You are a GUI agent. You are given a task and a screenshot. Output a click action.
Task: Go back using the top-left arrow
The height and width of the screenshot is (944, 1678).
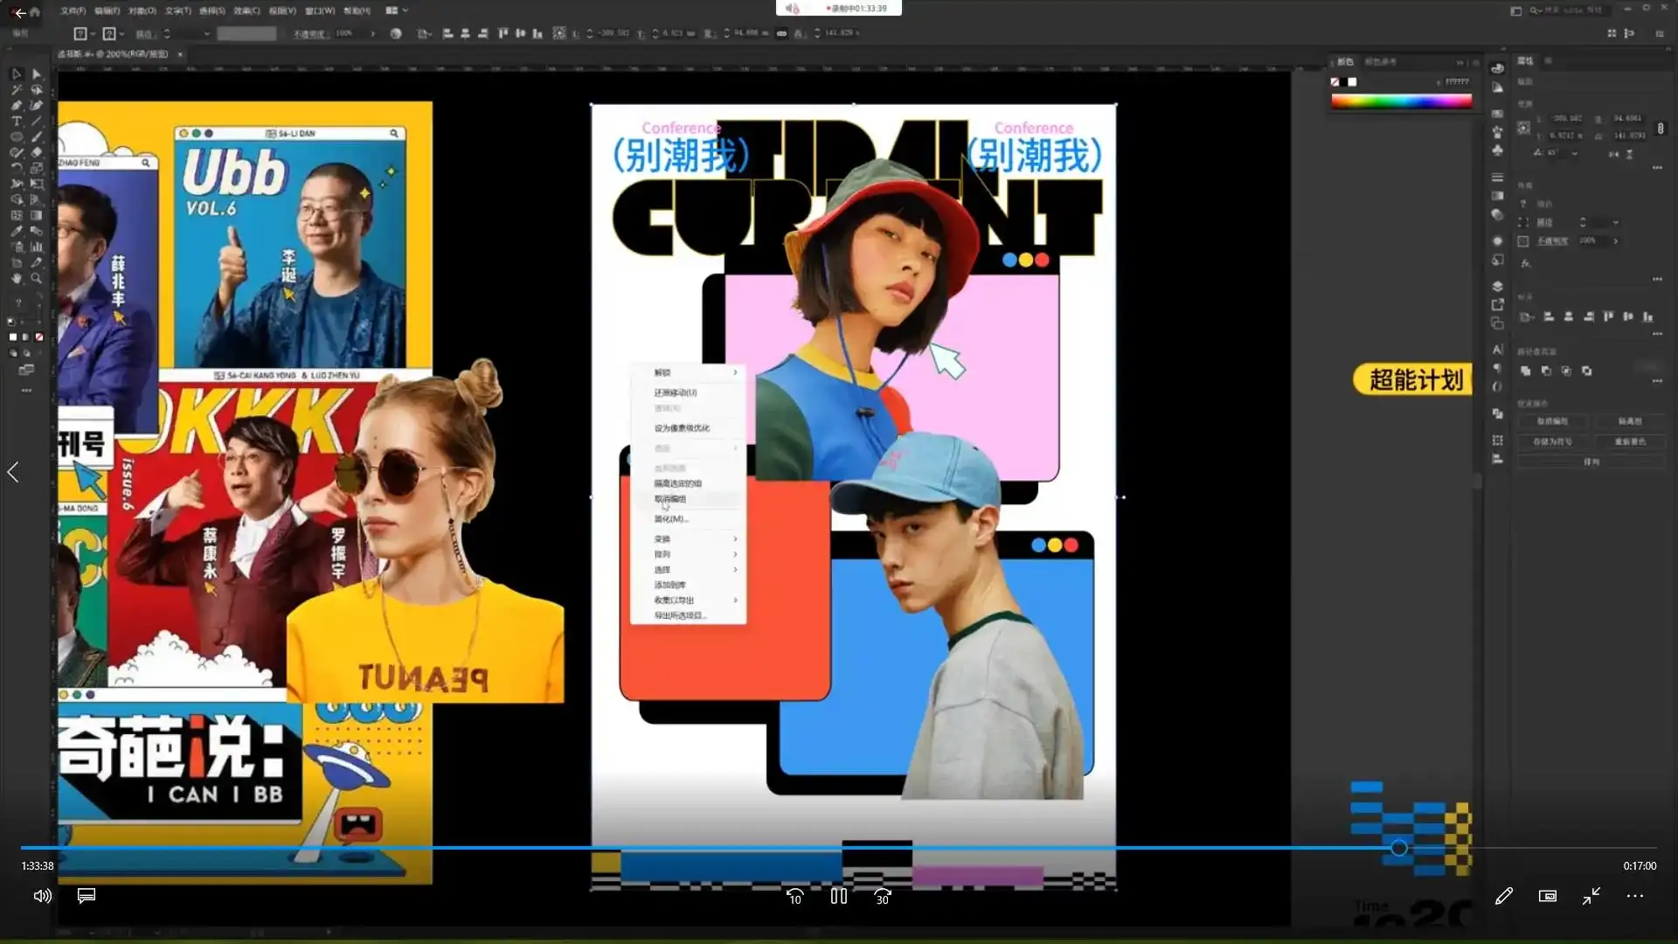20,13
